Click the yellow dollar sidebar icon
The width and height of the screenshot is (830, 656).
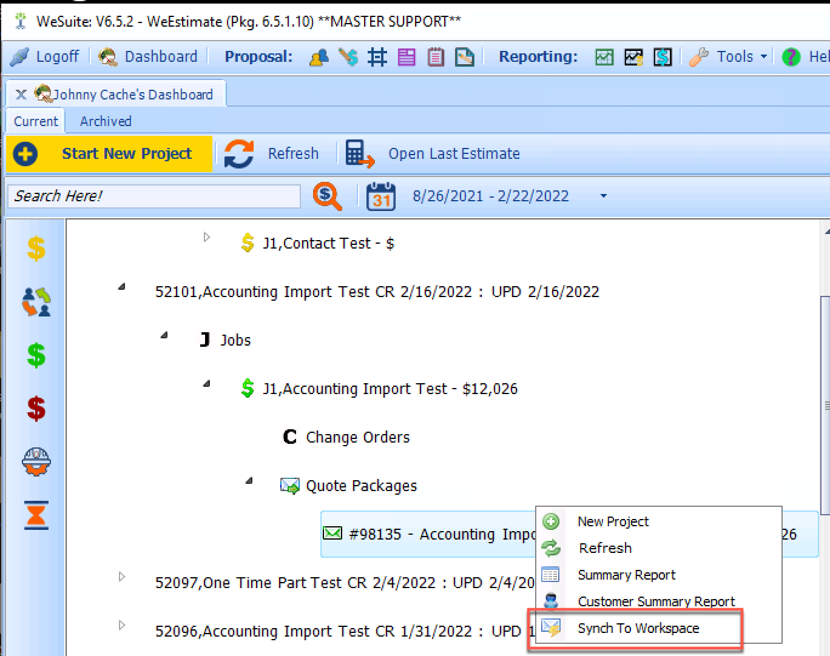pos(36,249)
